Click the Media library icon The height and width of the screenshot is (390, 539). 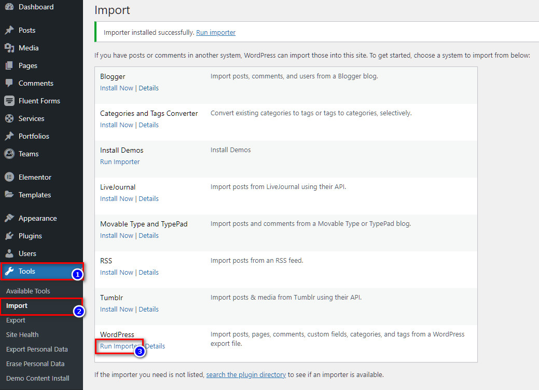tap(9, 48)
